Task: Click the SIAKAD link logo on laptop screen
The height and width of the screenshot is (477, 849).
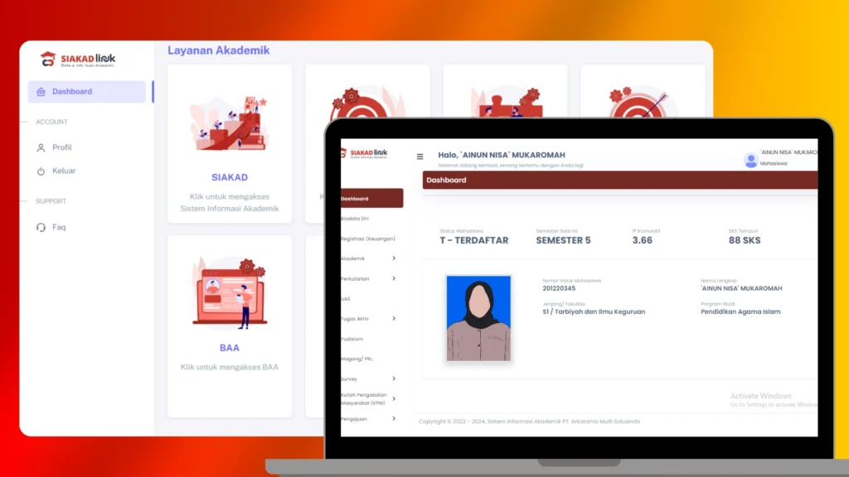Action: (365, 153)
